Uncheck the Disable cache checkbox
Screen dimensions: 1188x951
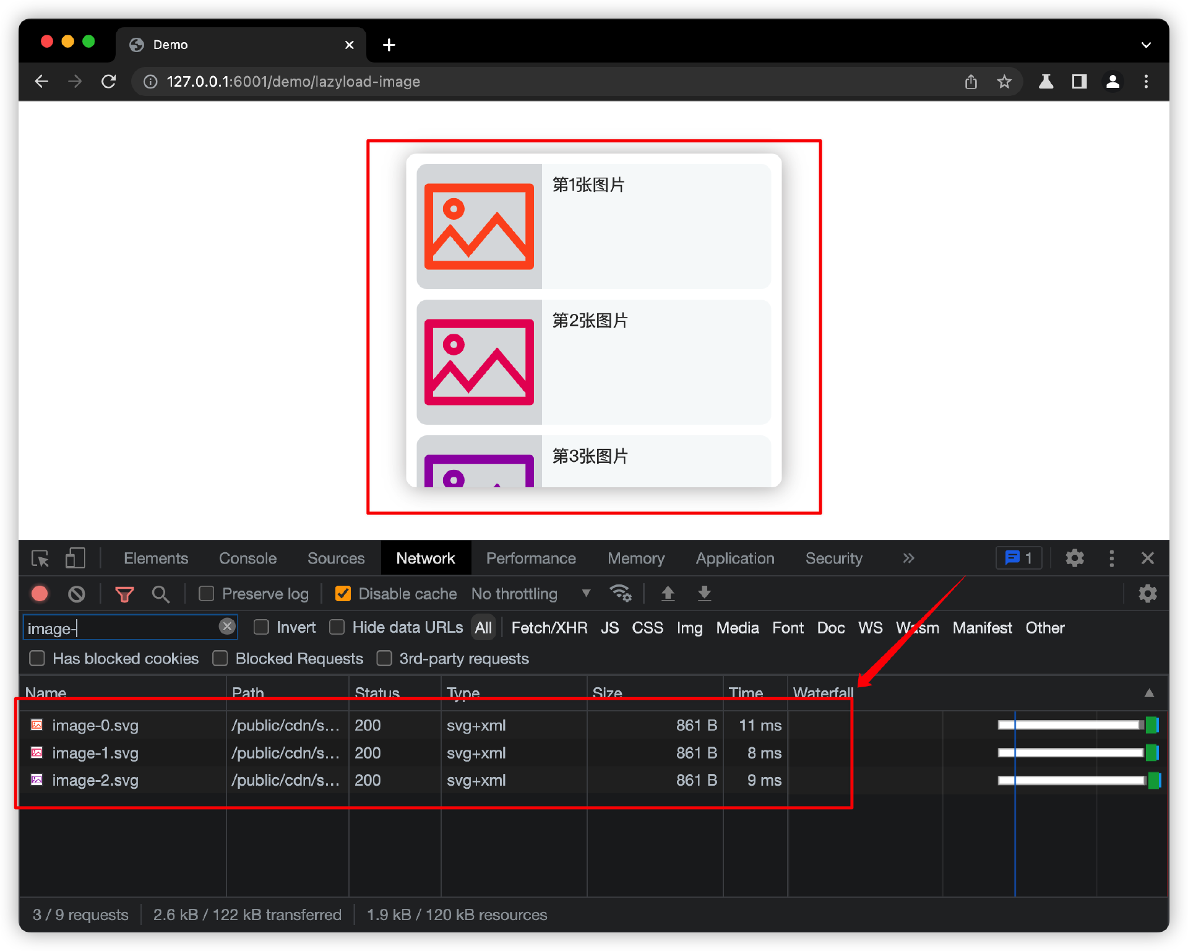point(343,594)
